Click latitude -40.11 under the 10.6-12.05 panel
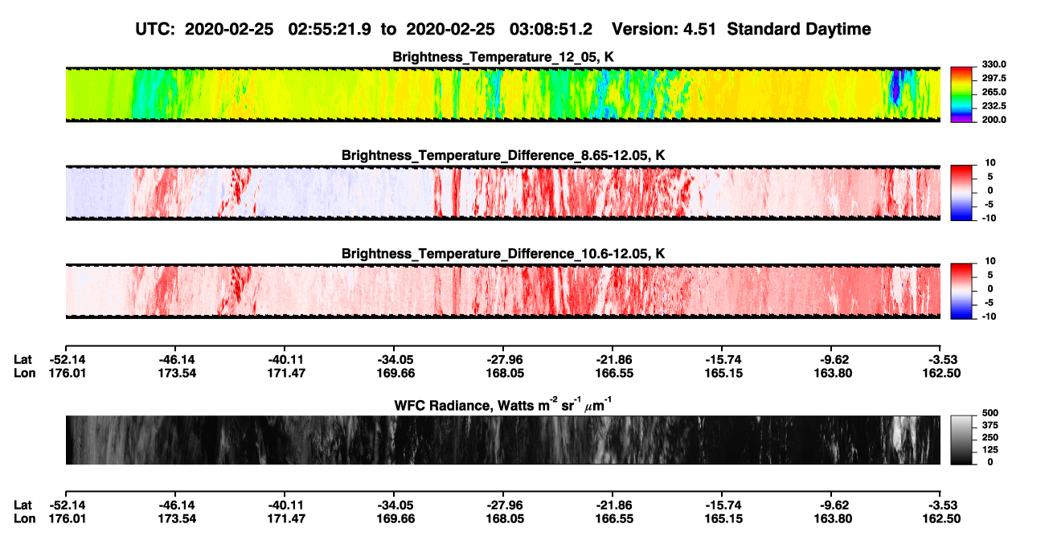 coord(285,360)
